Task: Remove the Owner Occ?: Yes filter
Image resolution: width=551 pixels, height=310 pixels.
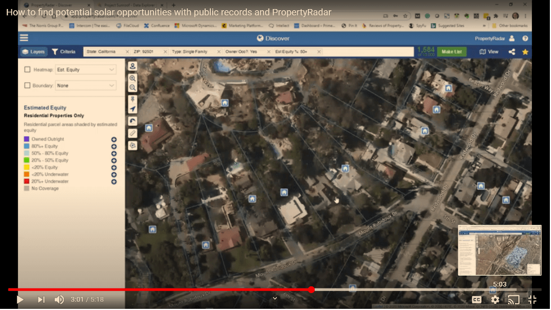Action: pyautogui.click(x=269, y=52)
